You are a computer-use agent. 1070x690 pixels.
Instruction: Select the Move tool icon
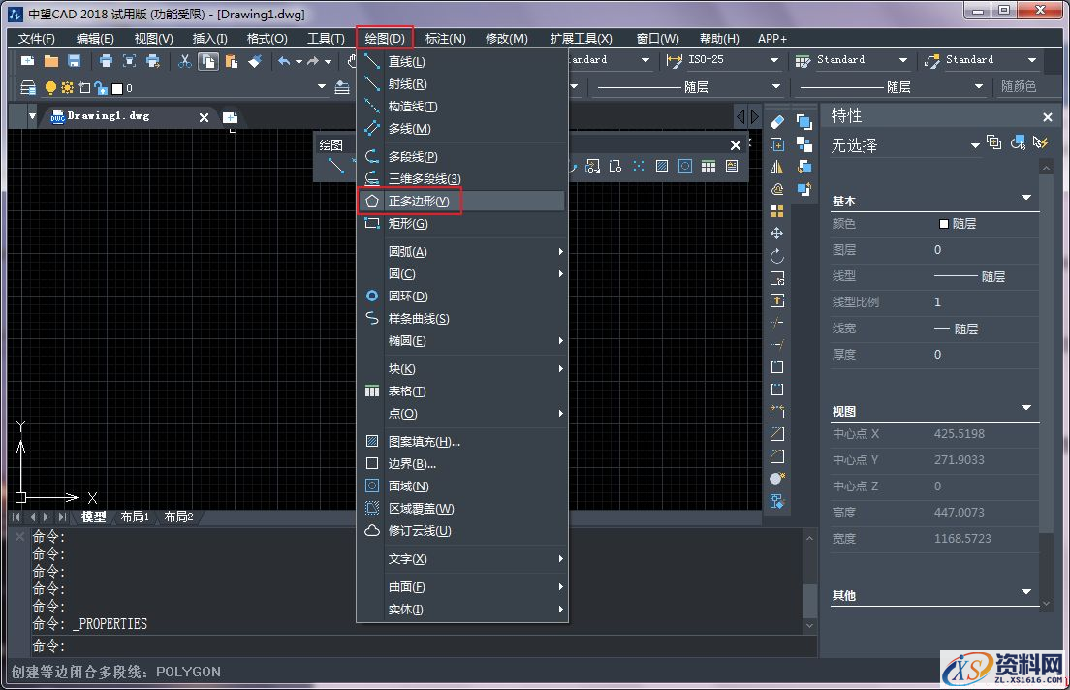(776, 234)
